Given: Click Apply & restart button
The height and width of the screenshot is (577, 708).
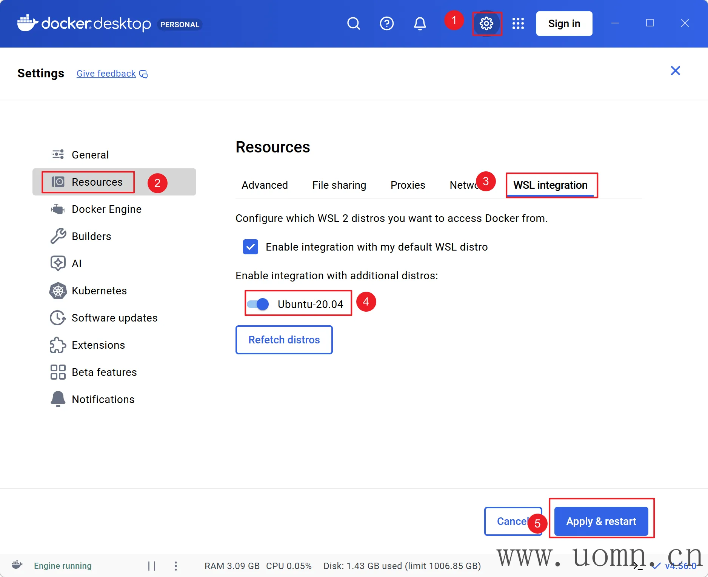Looking at the screenshot, I should (601, 521).
